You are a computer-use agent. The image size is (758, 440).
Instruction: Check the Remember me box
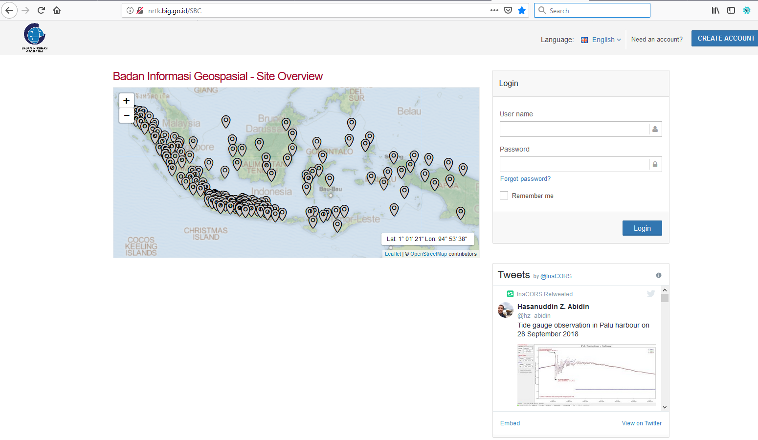click(504, 196)
